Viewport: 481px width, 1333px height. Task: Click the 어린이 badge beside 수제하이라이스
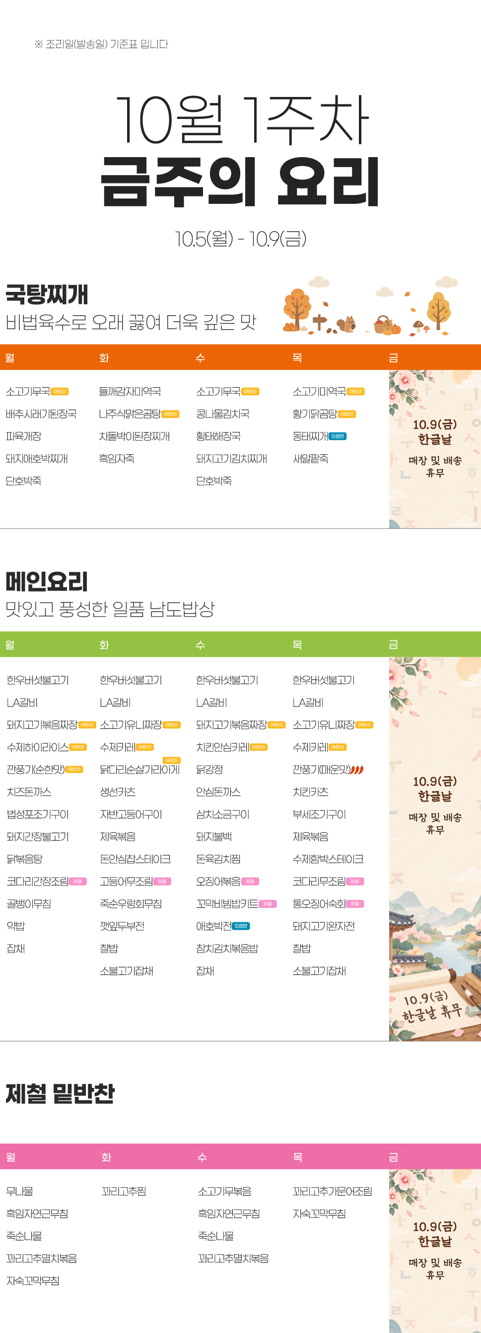pyautogui.click(x=78, y=747)
